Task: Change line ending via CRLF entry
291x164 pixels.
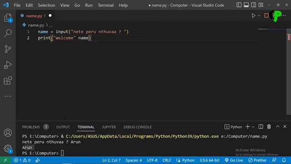Action: (x=167, y=160)
